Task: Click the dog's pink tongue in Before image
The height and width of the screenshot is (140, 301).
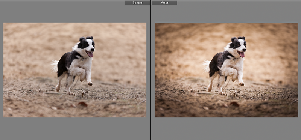Action: pyautogui.click(x=90, y=54)
